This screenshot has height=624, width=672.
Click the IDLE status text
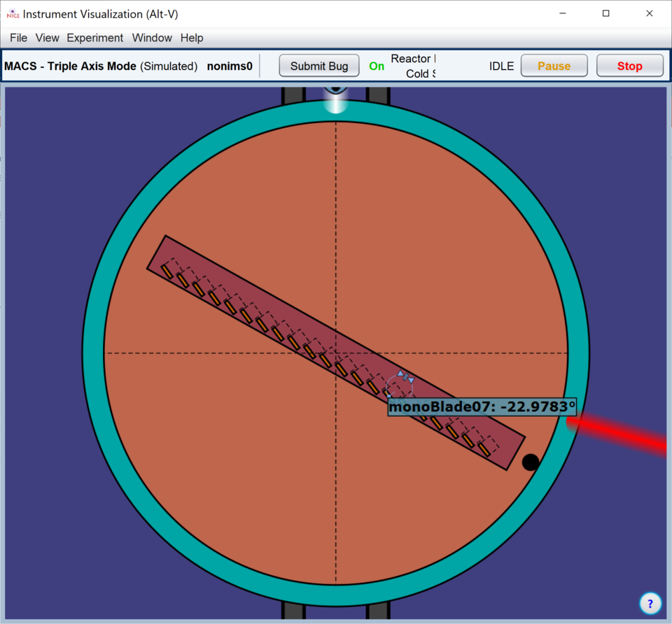coord(501,66)
